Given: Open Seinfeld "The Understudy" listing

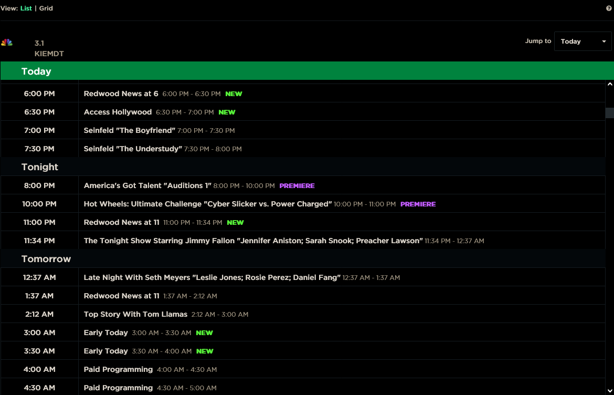Looking at the screenshot, I should click(133, 149).
